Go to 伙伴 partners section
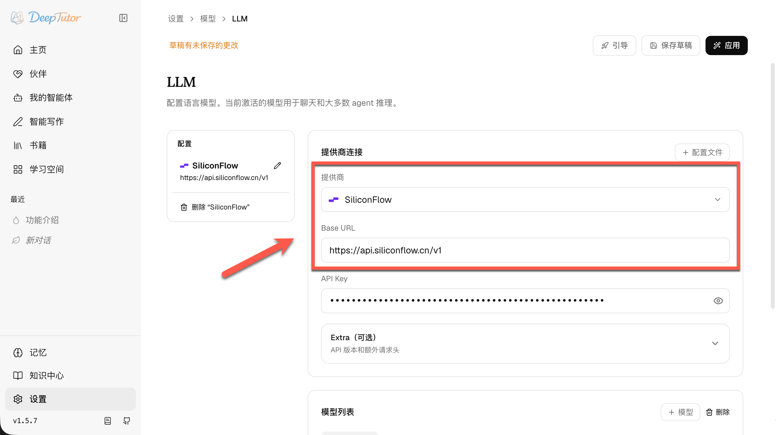Screen dimensions: 776x435 70,74
